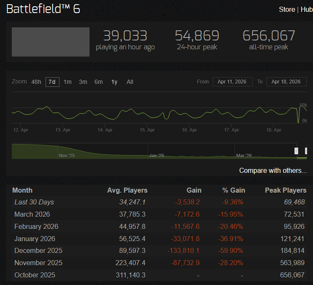The height and width of the screenshot is (285, 313).
Task: Click average players value 44,957.8
Action: coord(132,226)
